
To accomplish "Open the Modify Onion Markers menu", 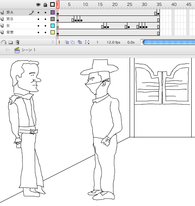I will 87,42.
